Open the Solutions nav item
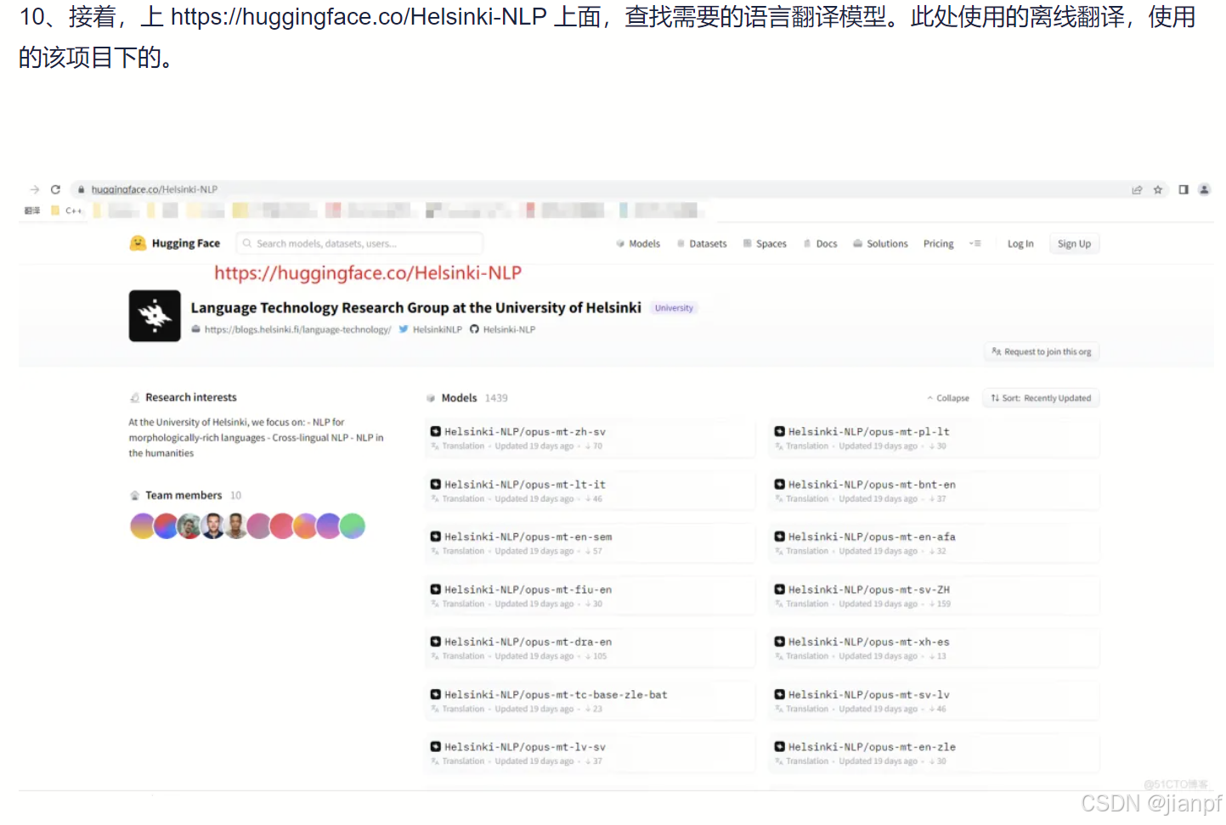This screenshot has height=825, width=1226. pyautogui.click(x=881, y=244)
